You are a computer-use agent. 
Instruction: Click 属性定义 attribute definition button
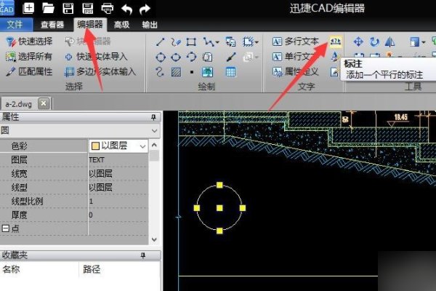[295, 72]
